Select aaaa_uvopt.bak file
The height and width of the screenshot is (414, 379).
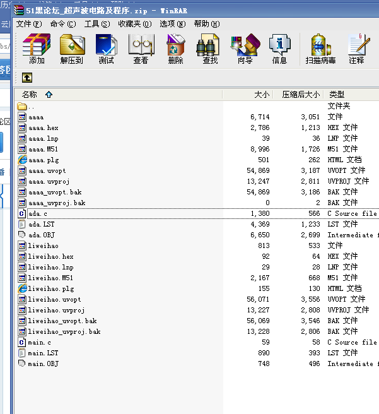point(55,192)
